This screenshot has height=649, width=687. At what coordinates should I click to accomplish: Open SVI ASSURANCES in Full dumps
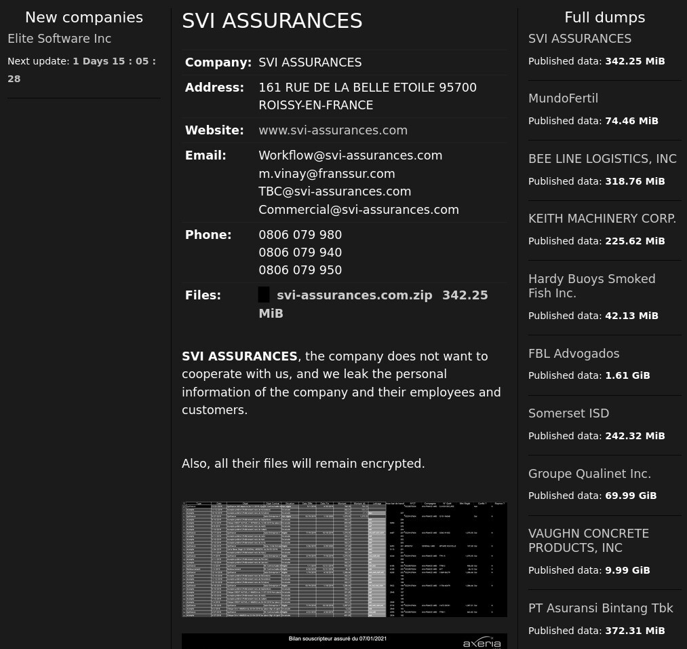pos(580,39)
